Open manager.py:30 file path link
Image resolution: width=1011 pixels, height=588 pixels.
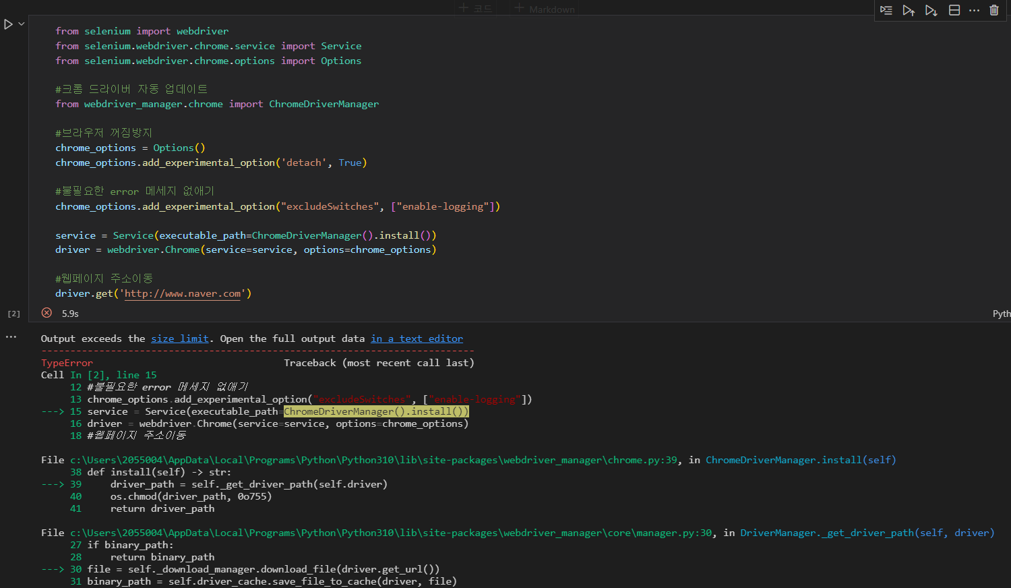click(391, 533)
